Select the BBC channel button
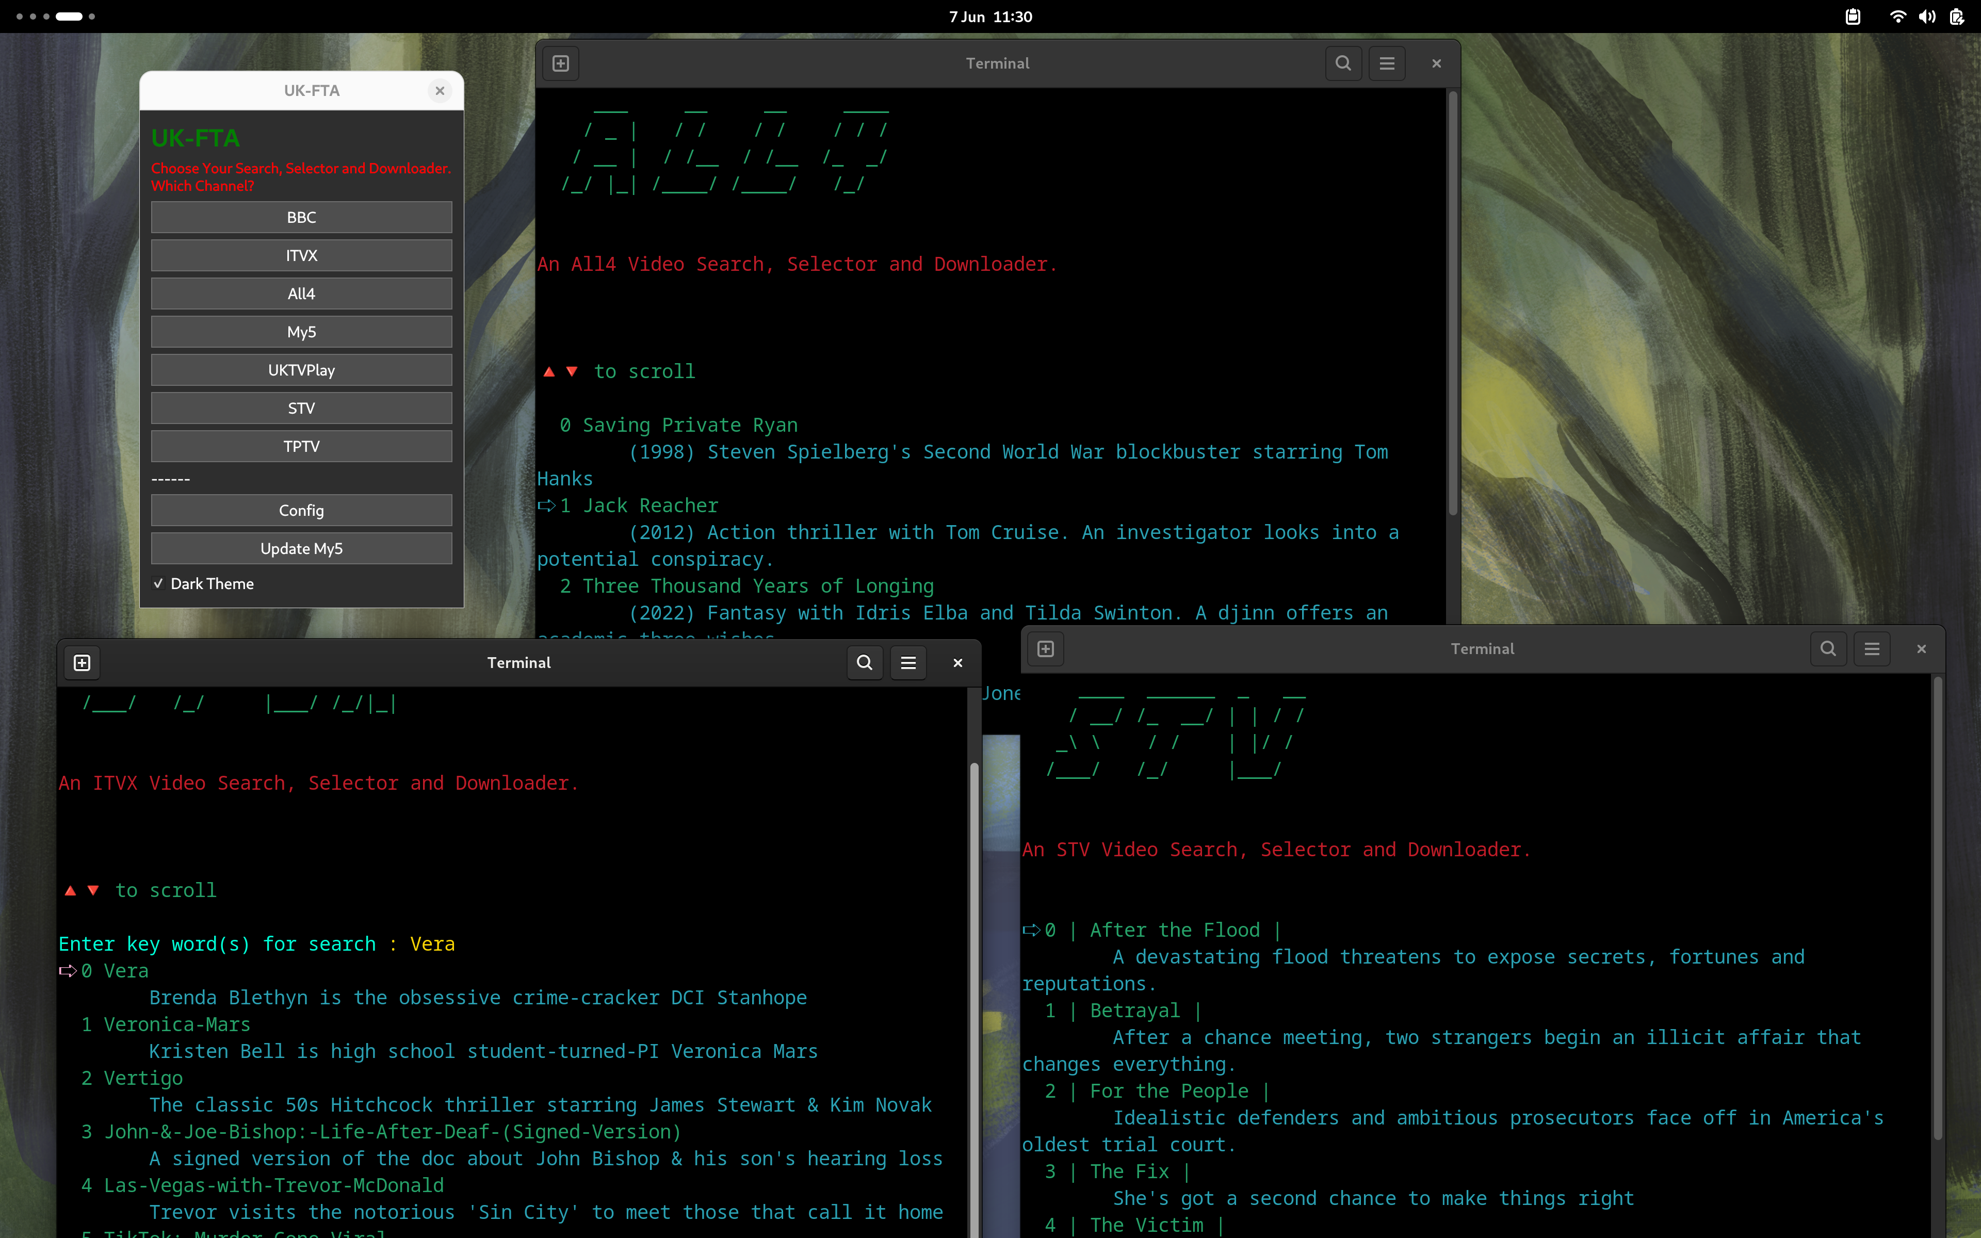This screenshot has height=1238, width=1981. click(301, 217)
